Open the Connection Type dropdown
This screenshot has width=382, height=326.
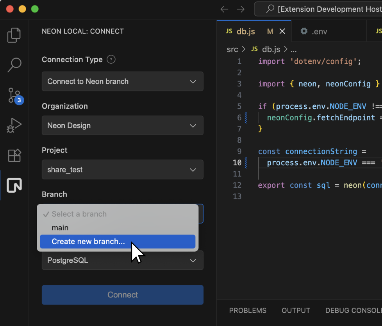pos(123,81)
